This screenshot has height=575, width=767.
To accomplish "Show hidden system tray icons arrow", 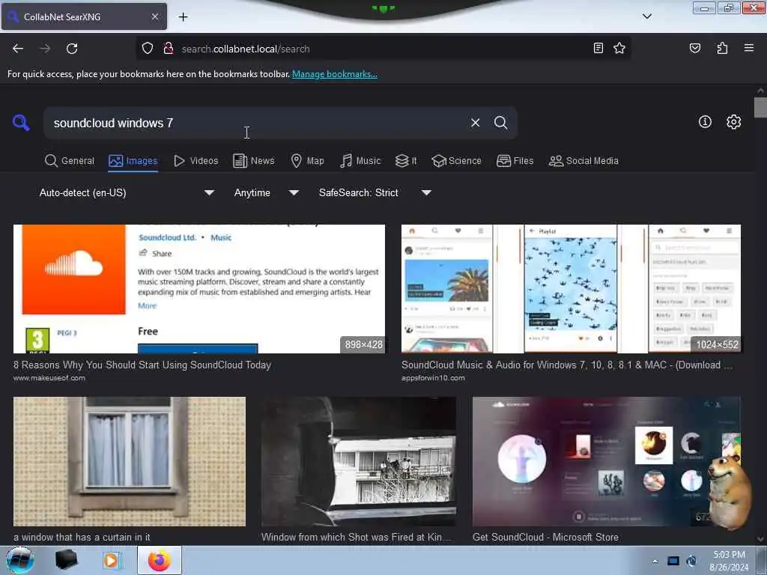I will [655, 561].
